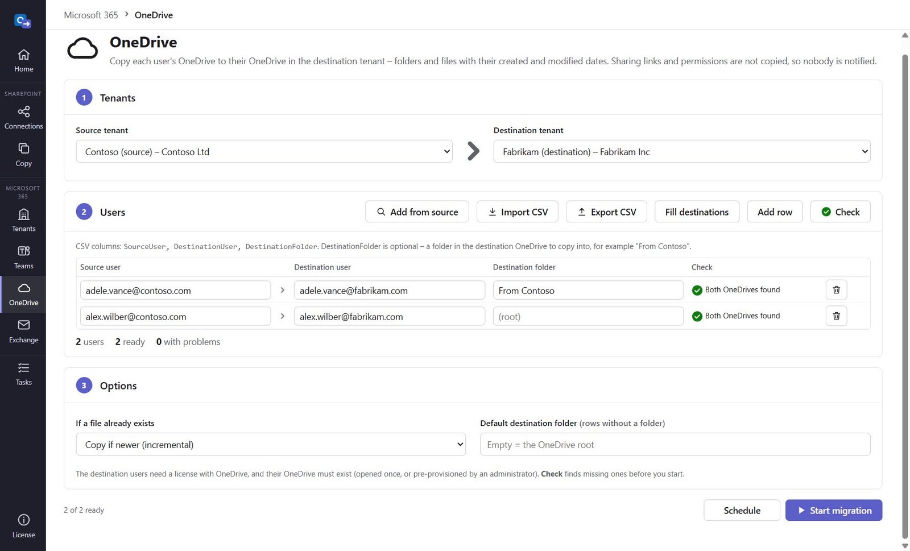Open SharePoint Connections in sidebar
910x551 pixels.
[x=23, y=118]
